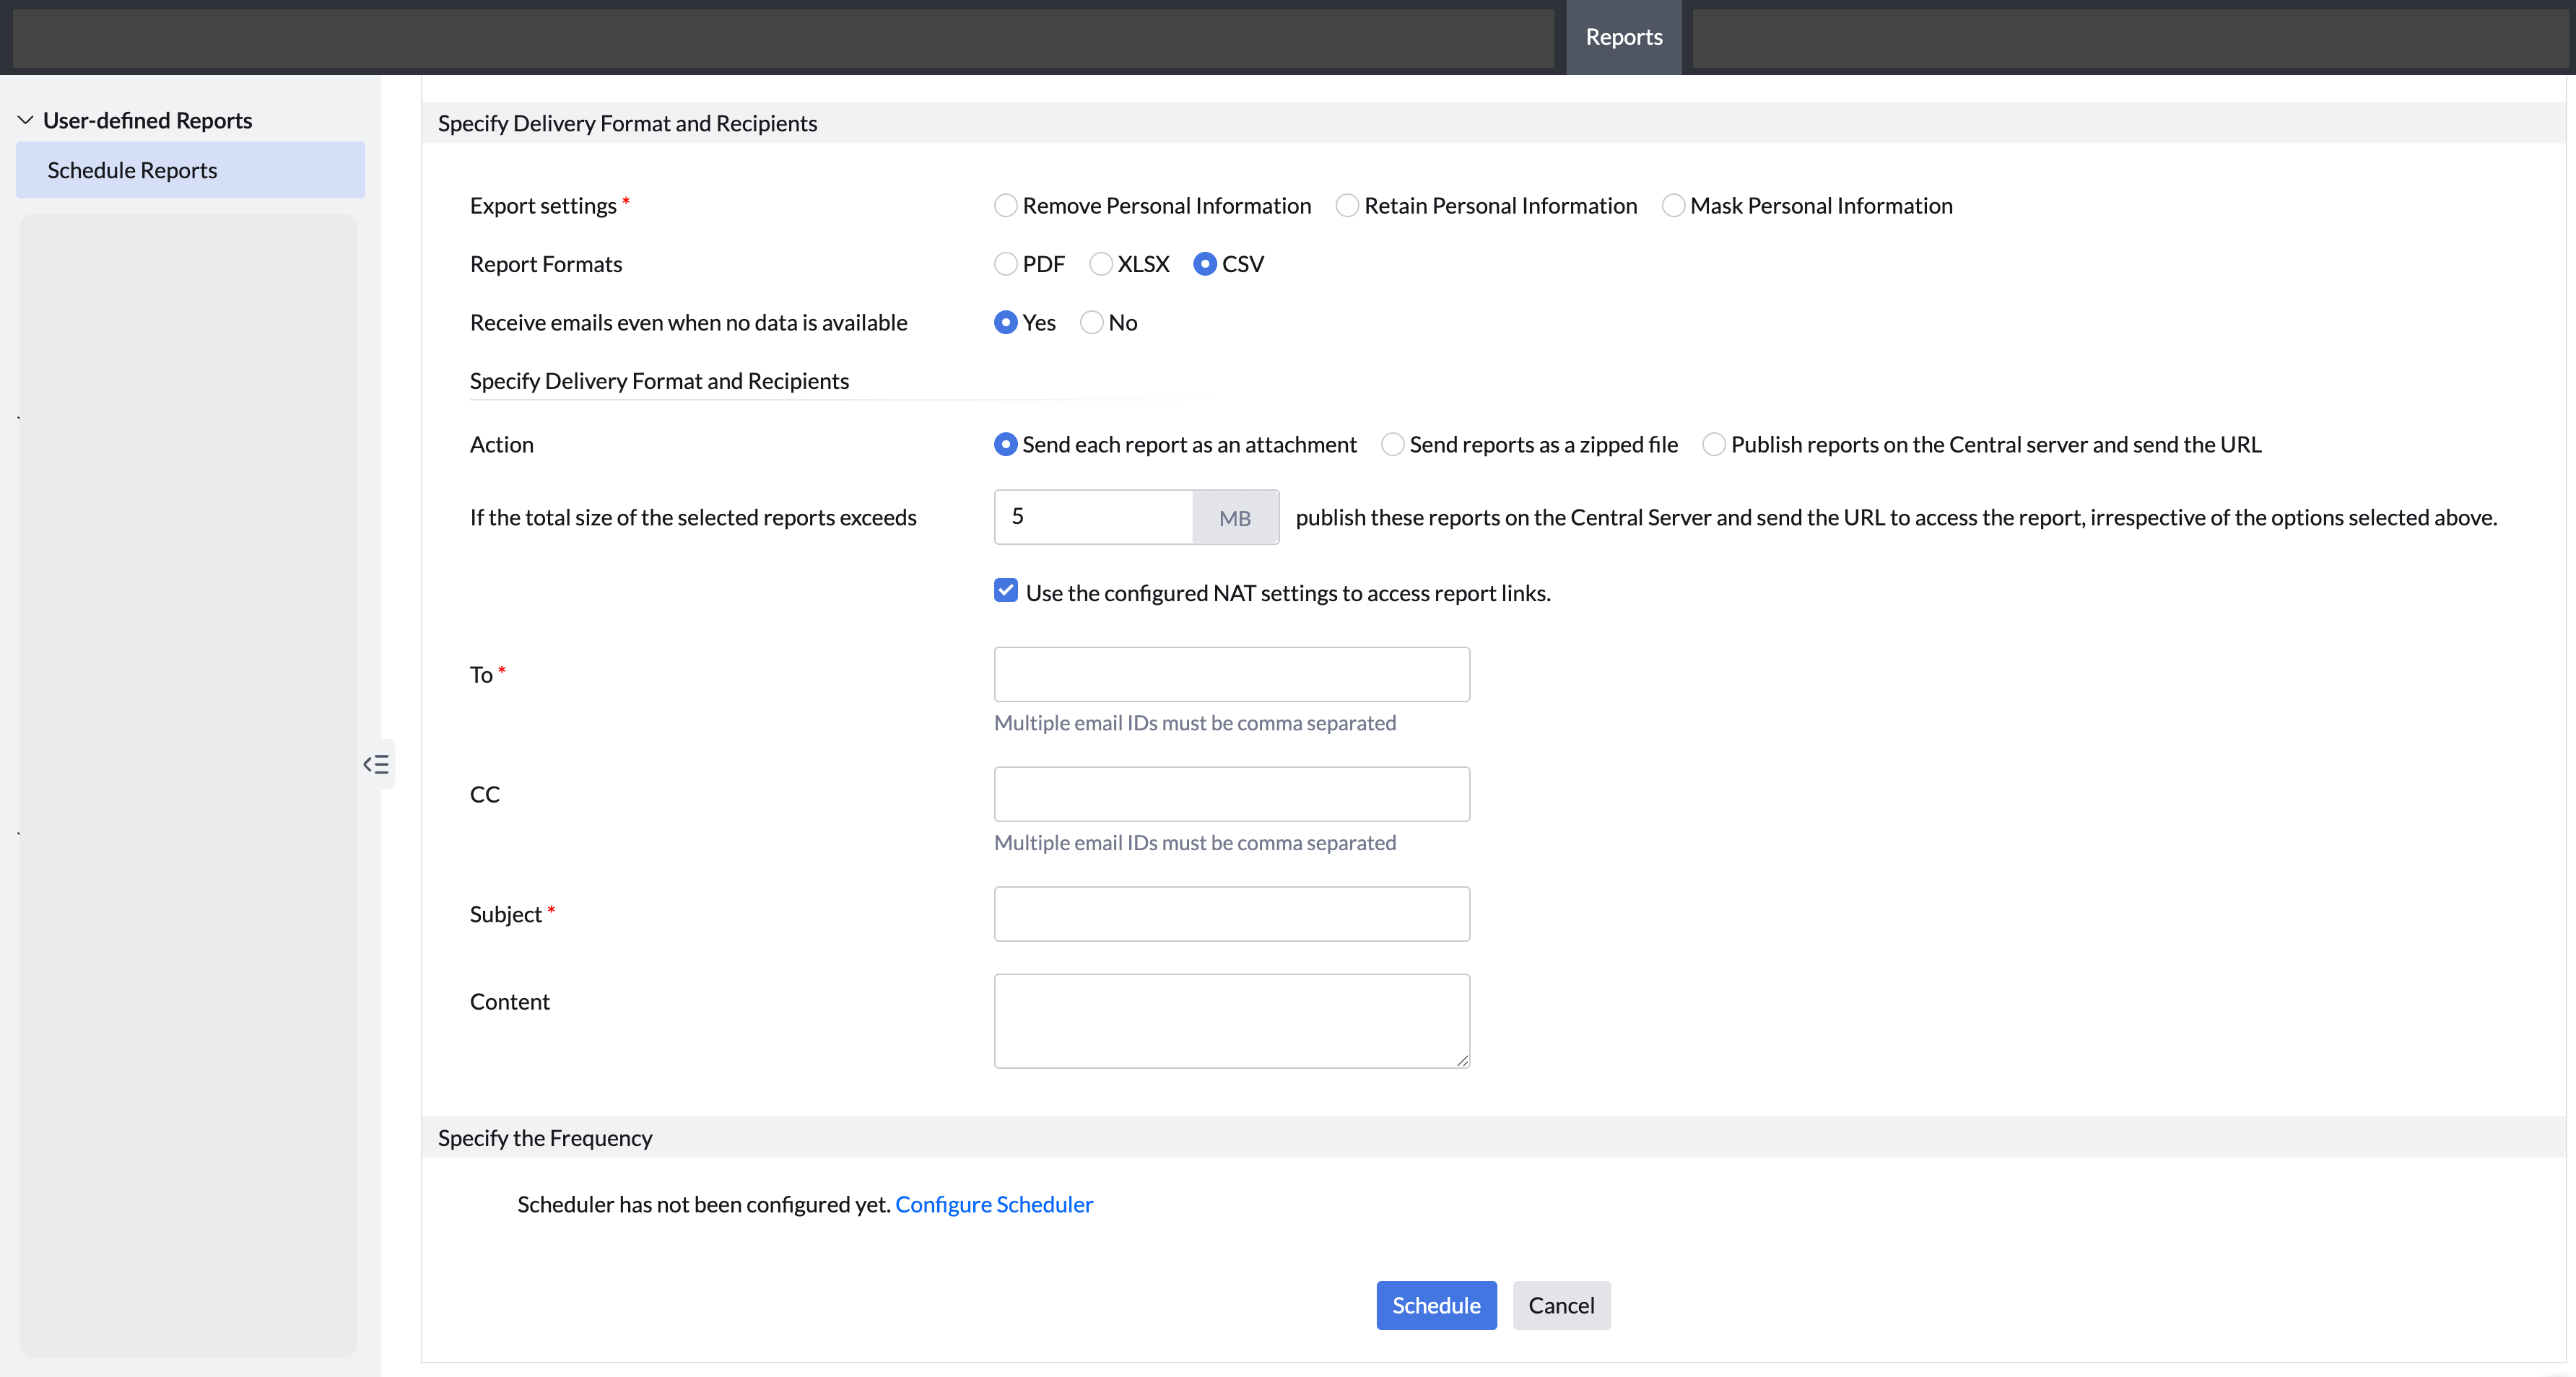Click the report size limit MB field
The image size is (2576, 1377).
click(1093, 517)
